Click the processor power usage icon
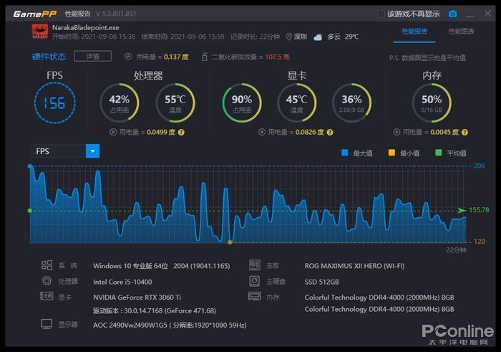501x352 pixels. point(113,132)
